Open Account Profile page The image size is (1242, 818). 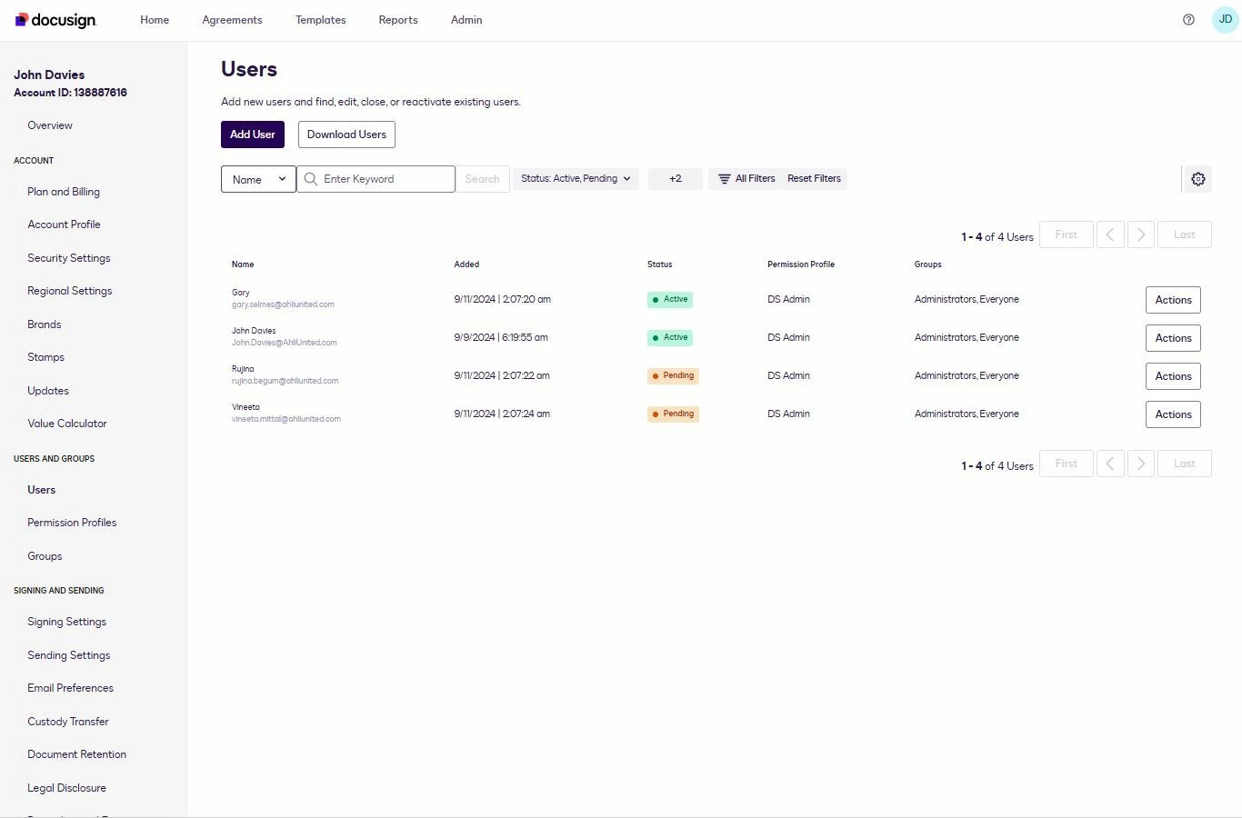(64, 224)
